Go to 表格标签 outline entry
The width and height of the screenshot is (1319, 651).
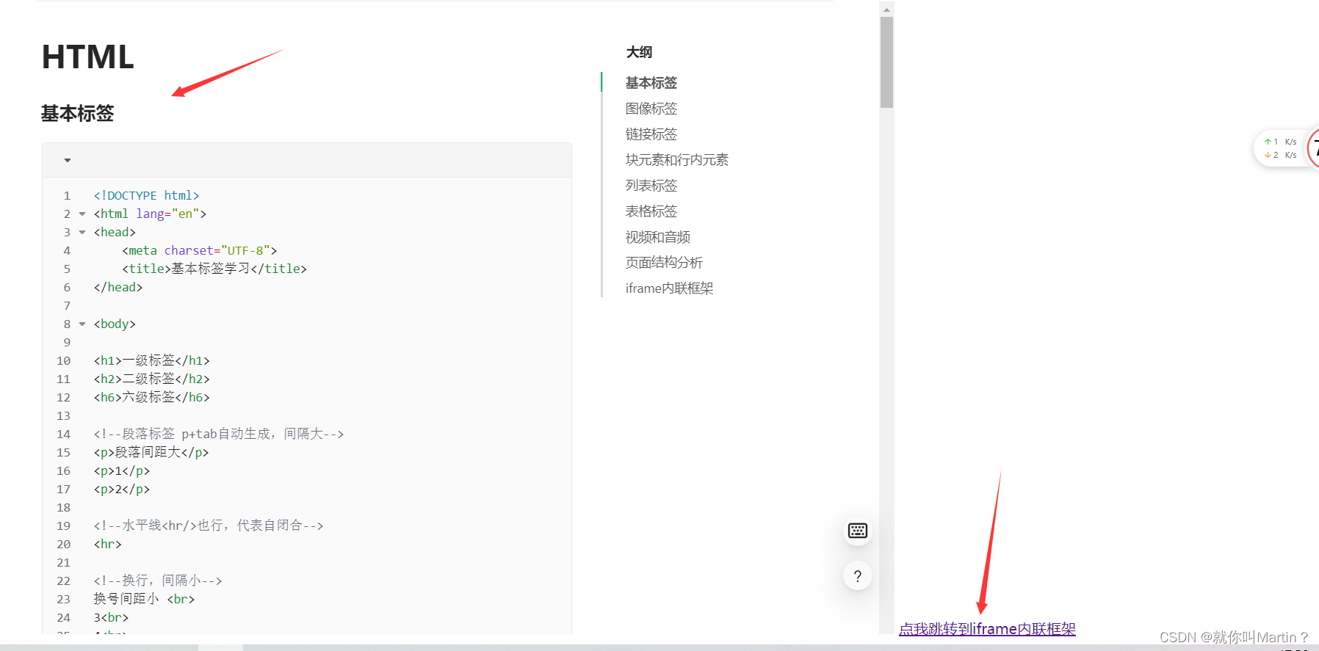[651, 211]
